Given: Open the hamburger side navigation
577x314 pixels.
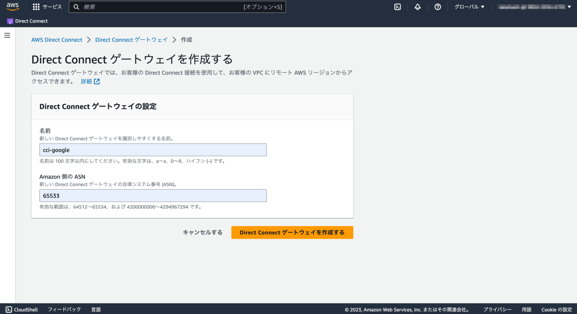Looking at the screenshot, I should [x=7, y=36].
